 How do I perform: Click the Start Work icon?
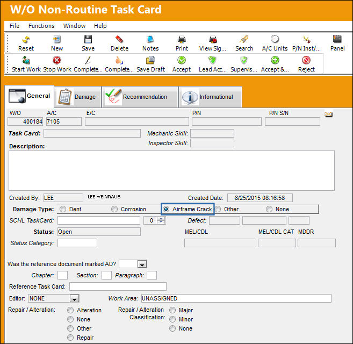click(x=26, y=60)
